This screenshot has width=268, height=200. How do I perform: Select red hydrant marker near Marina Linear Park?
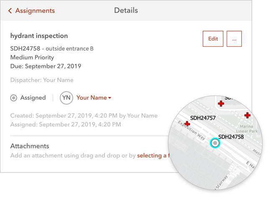click(x=248, y=115)
